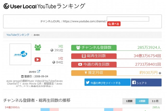Click the 34億3万6754回 total views value

tap(147, 56)
